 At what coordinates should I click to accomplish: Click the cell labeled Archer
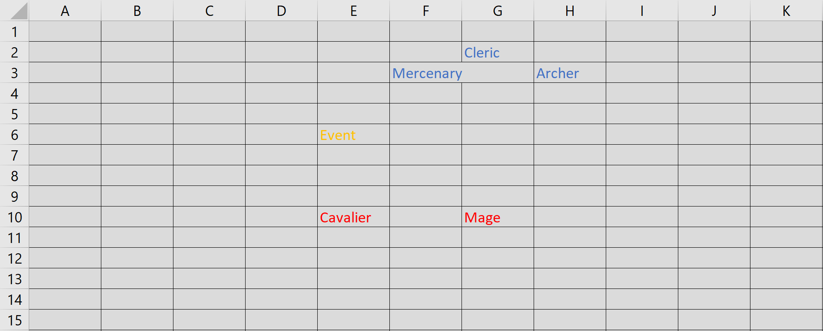pyautogui.click(x=569, y=73)
